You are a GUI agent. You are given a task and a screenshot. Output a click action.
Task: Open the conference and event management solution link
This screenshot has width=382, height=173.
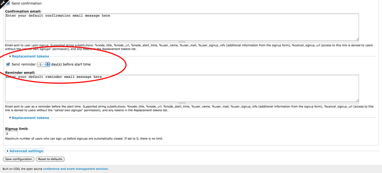(x=76, y=169)
